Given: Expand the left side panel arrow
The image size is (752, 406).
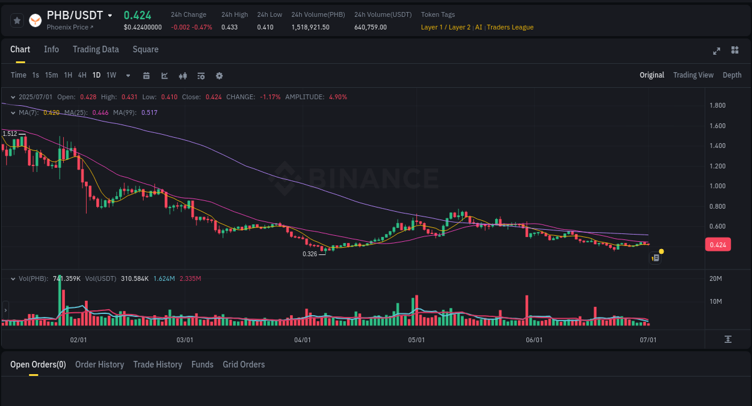Looking at the screenshot, I should pyautogui.click(x=5, y=310).
